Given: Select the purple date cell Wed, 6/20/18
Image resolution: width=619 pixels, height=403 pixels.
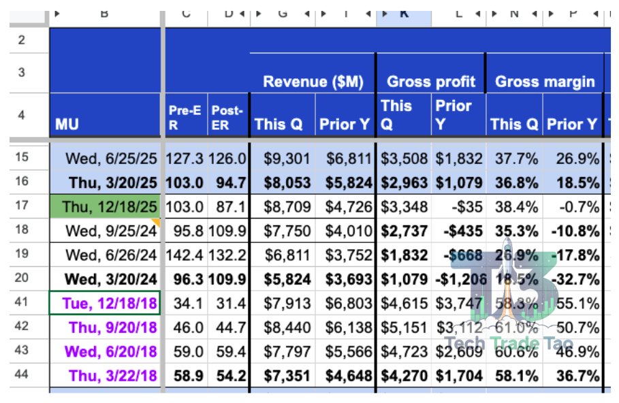Looking at the screenshot, I should 105,351.
